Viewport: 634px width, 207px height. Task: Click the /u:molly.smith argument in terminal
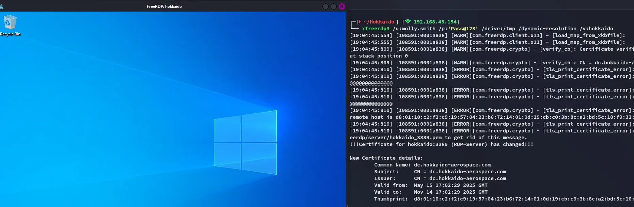[x=414, y=29]
